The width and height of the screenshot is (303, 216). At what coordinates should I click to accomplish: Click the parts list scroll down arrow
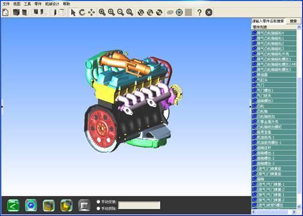(x=299, y=206)
